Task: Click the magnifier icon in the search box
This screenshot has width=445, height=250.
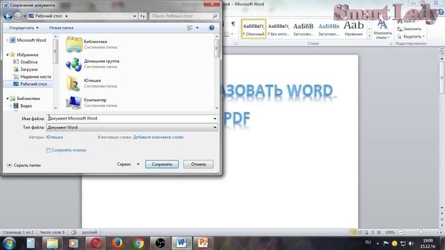Action: (215, 16)
